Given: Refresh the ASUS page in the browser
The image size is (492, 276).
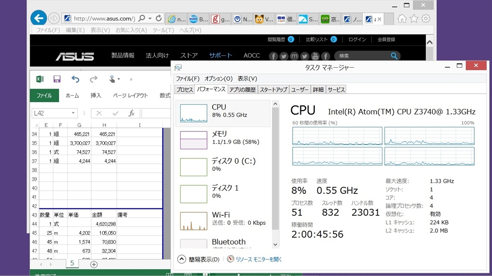Looking at the screenshot, I should tap(159, 19).
